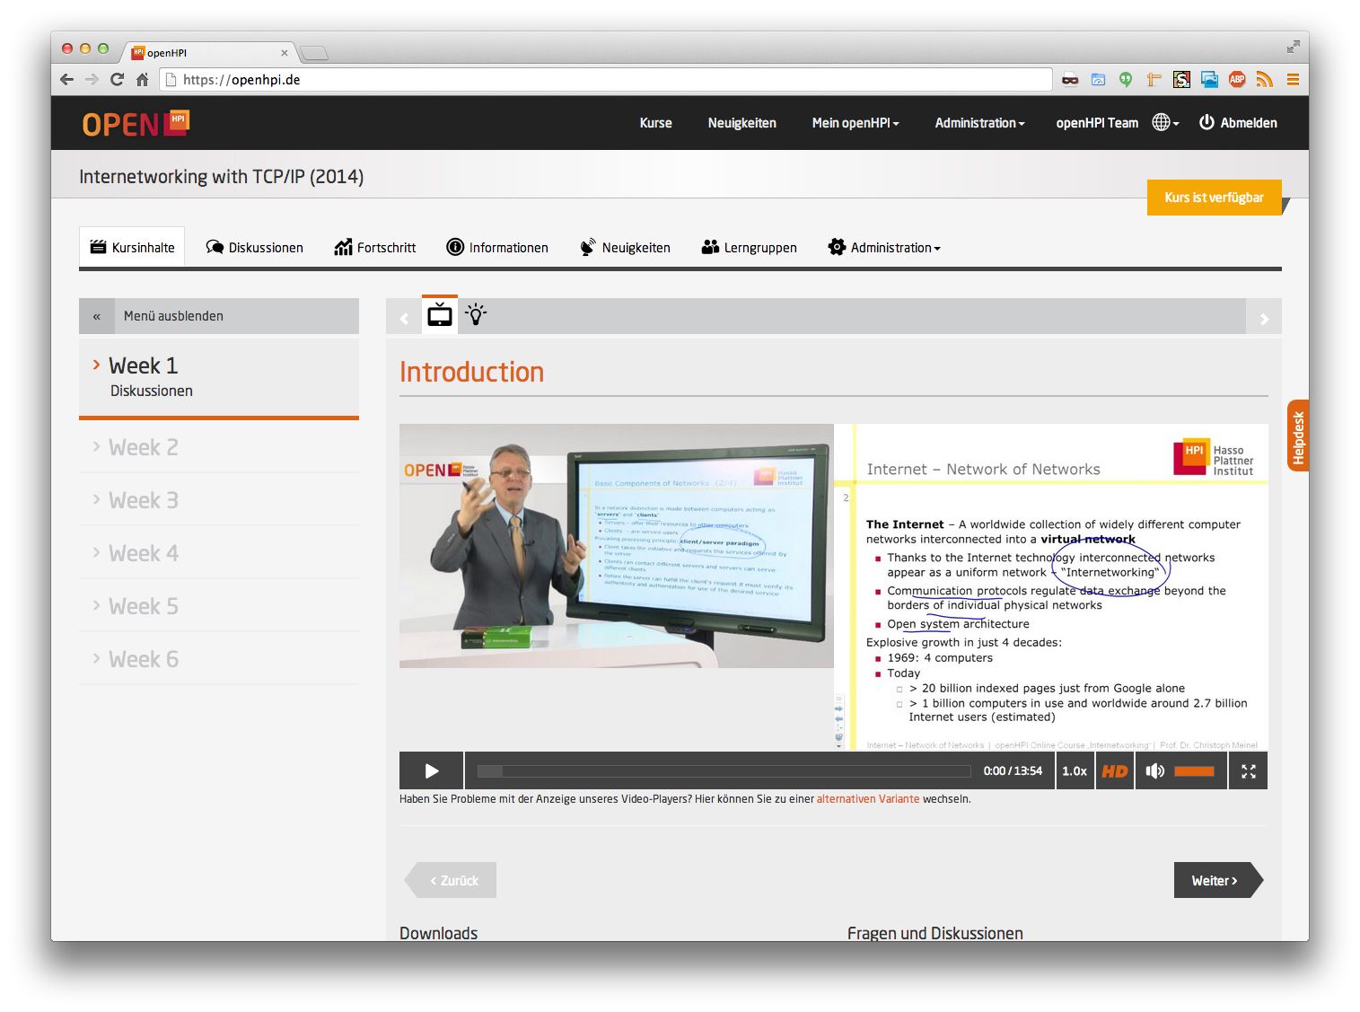Expand Week 2 in sidebar
The height and width of the screenshot is (1012, 1360).
pyautogui.click(x=144, y=447)
